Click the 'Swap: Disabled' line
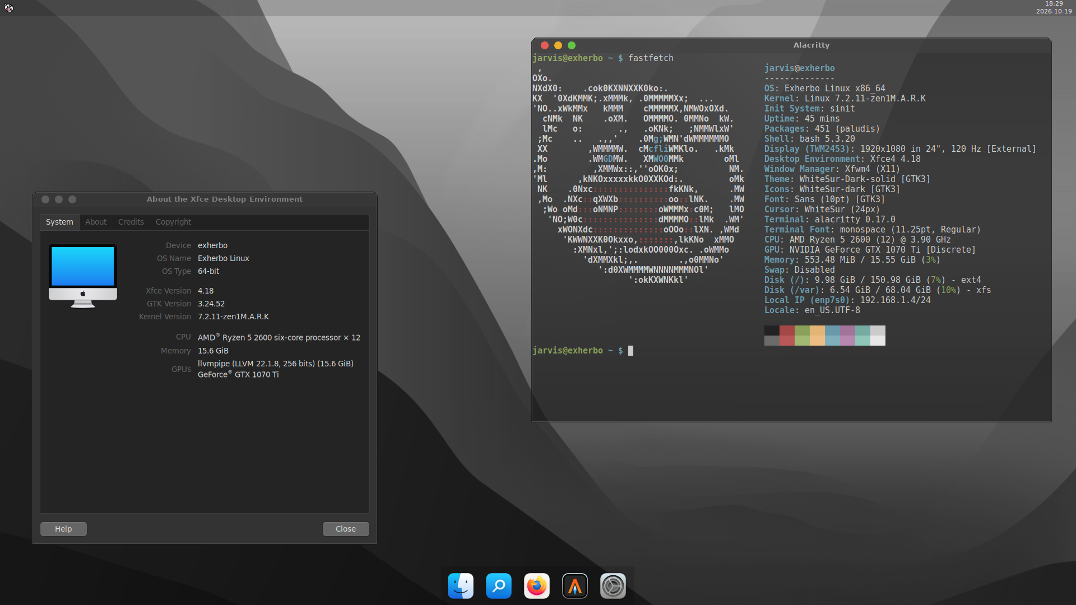Image resolution: width=1076 pixels, height=605 pixels. 800,270
